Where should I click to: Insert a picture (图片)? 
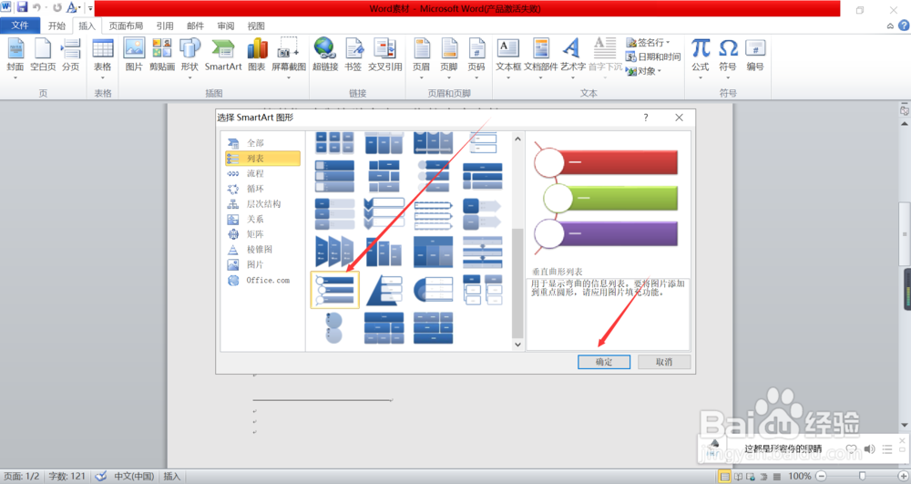pyautogui.click(x=134, y=56)
